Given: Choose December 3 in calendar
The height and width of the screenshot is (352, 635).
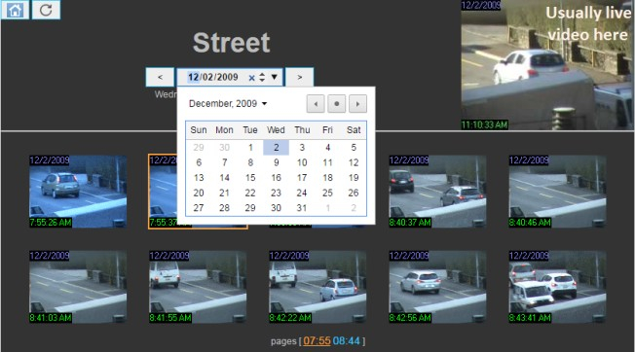Looking at the screenshot, I should [x=302, y=148].
